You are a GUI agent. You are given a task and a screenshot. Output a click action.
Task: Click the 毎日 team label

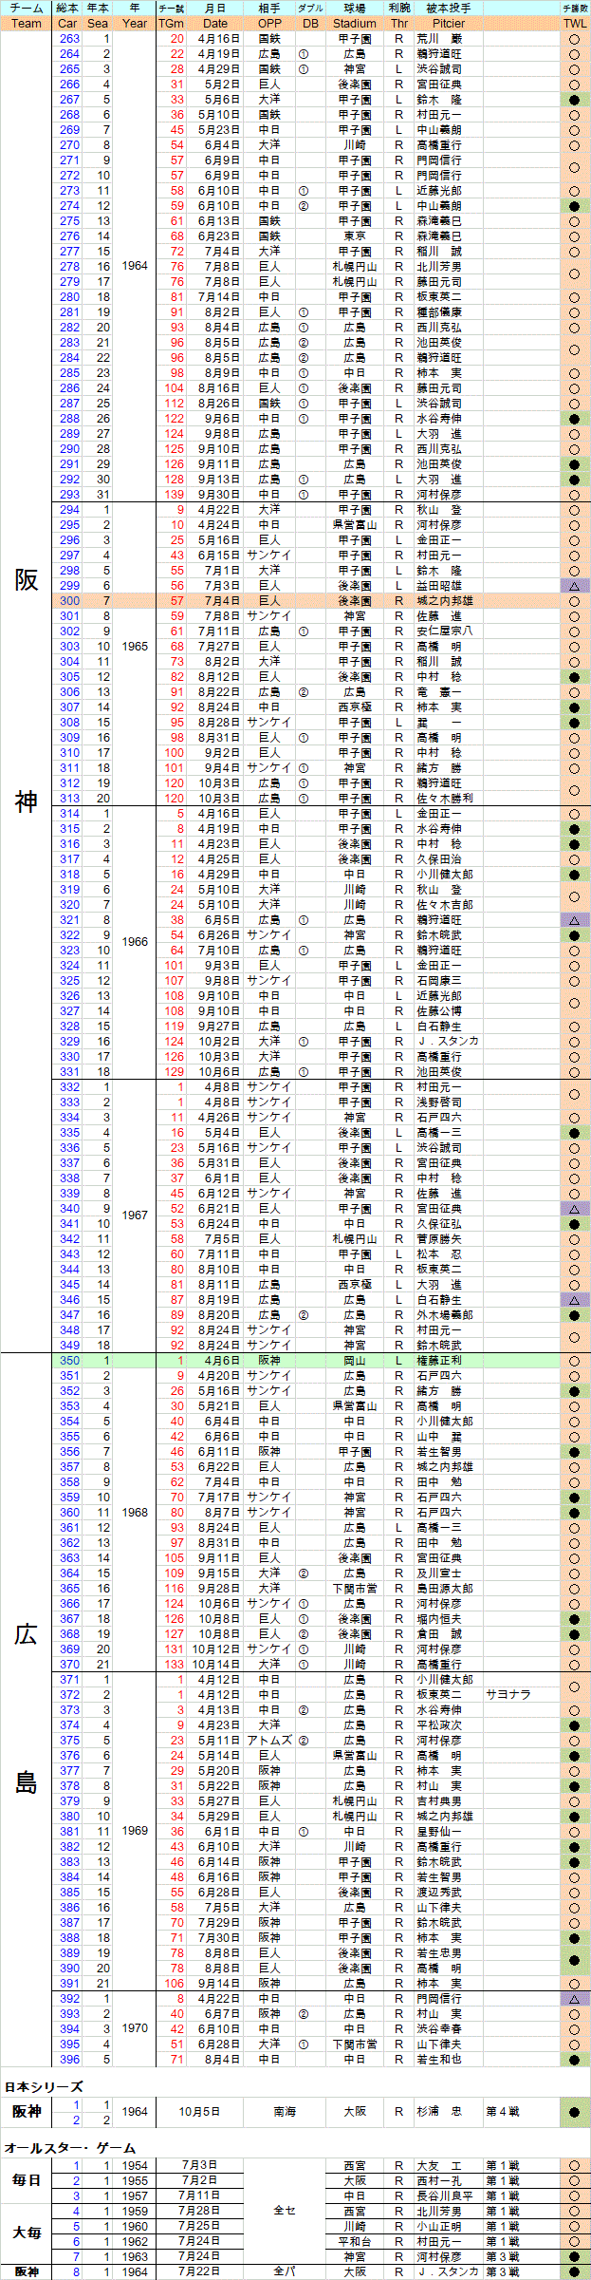click(28, 2181)
